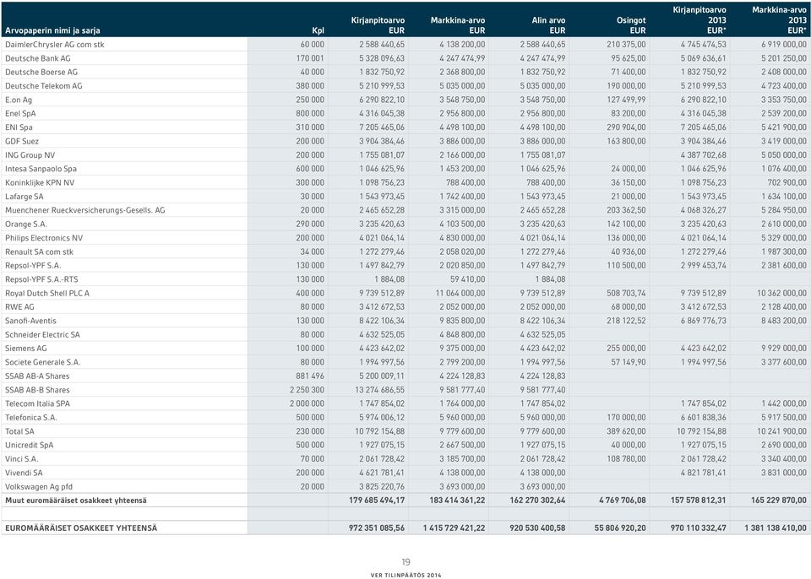Select the 'Philips Electronics NV' row name
The width and height of the screenshot is (811, 579).
(44, 238)
